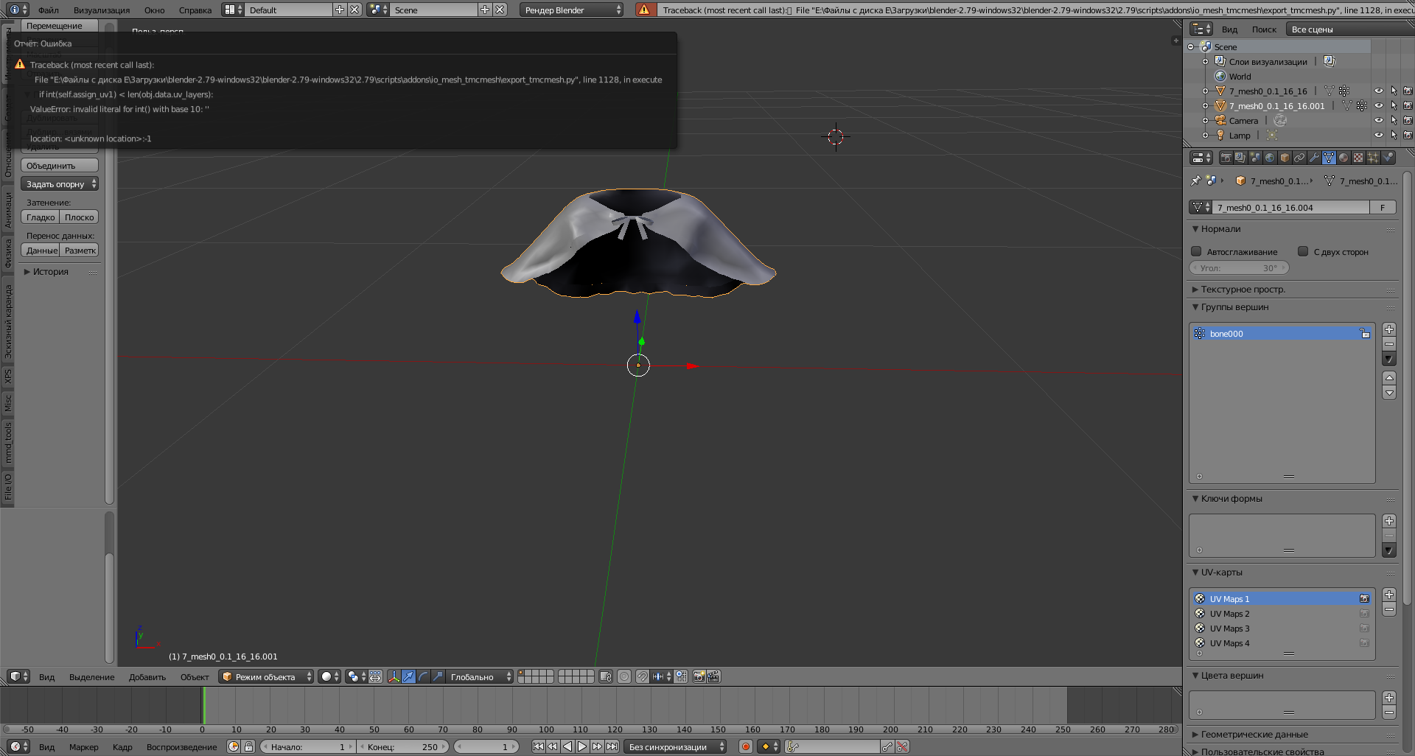Open the World properties globe tab
The height and width of the screenshot is (756, 1415).
coord(1270,158)
